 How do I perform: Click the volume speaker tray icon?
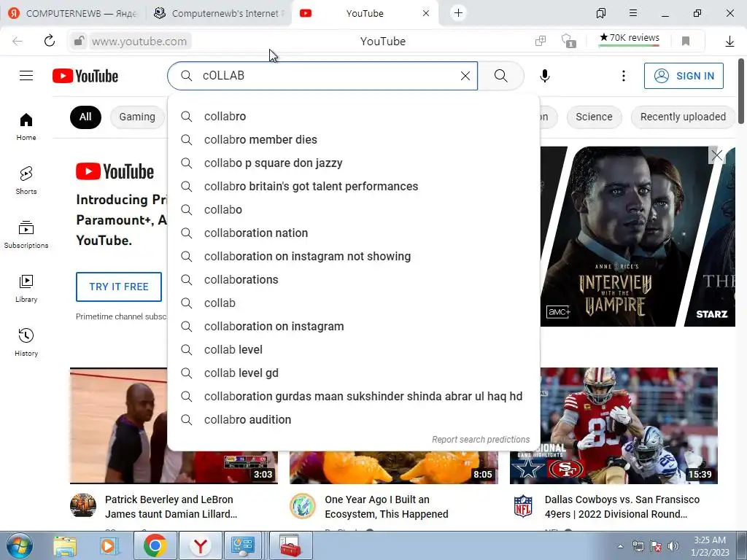[673, 546]
